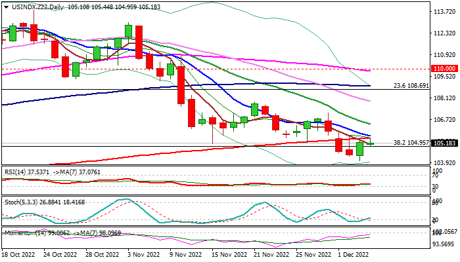This screenshot has height=262, width=460.
Task: Click the 18 Oct 2022 date label
Action: pos(20,254)
